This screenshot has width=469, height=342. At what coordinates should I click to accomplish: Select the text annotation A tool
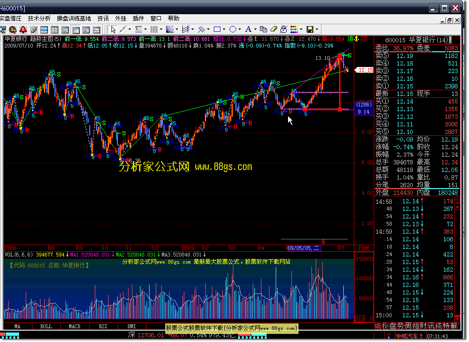pyautogui.click(x=248, y=29)
